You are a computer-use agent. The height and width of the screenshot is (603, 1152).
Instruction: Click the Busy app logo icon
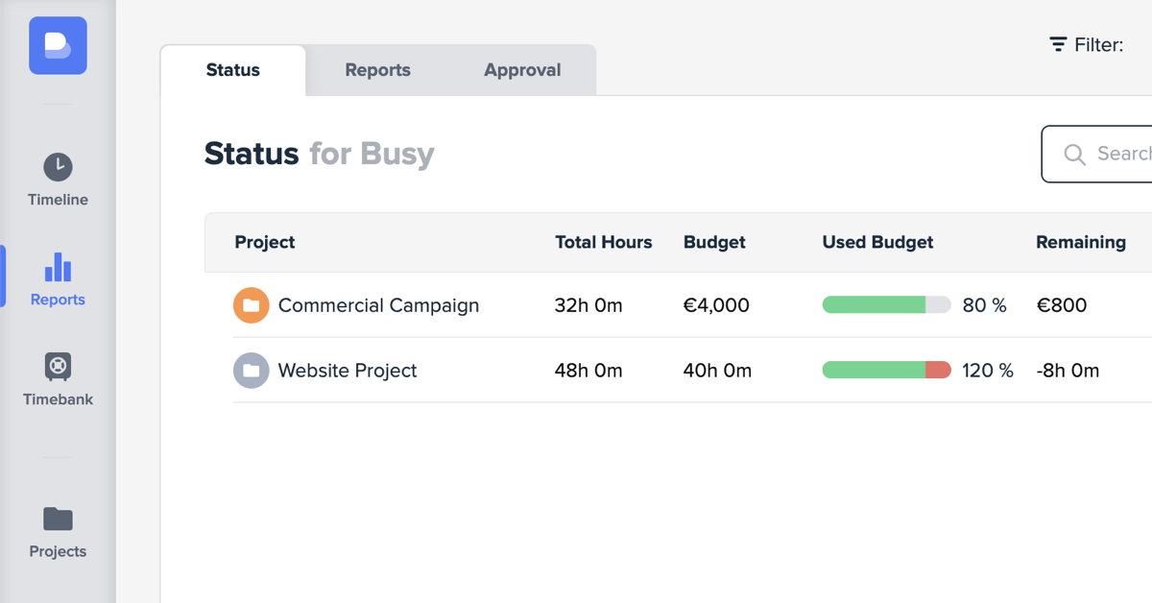click(x=58, y=45)
